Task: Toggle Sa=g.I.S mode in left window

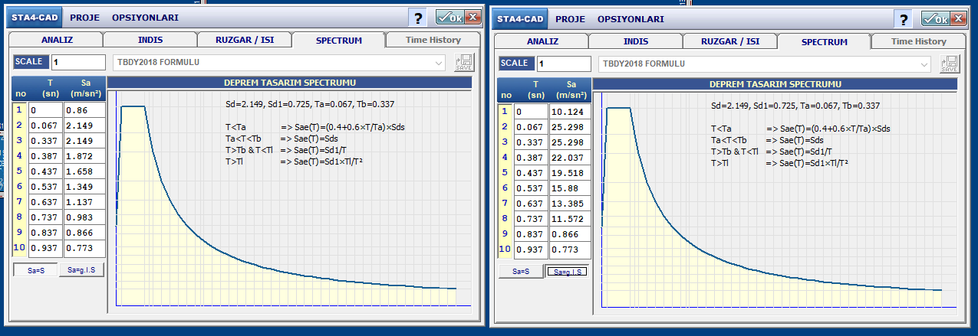Action: [x=81, y=270]
